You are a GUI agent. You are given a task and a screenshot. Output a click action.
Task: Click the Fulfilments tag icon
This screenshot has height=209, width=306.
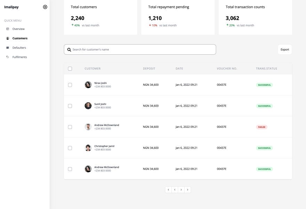tap(8, 57)
